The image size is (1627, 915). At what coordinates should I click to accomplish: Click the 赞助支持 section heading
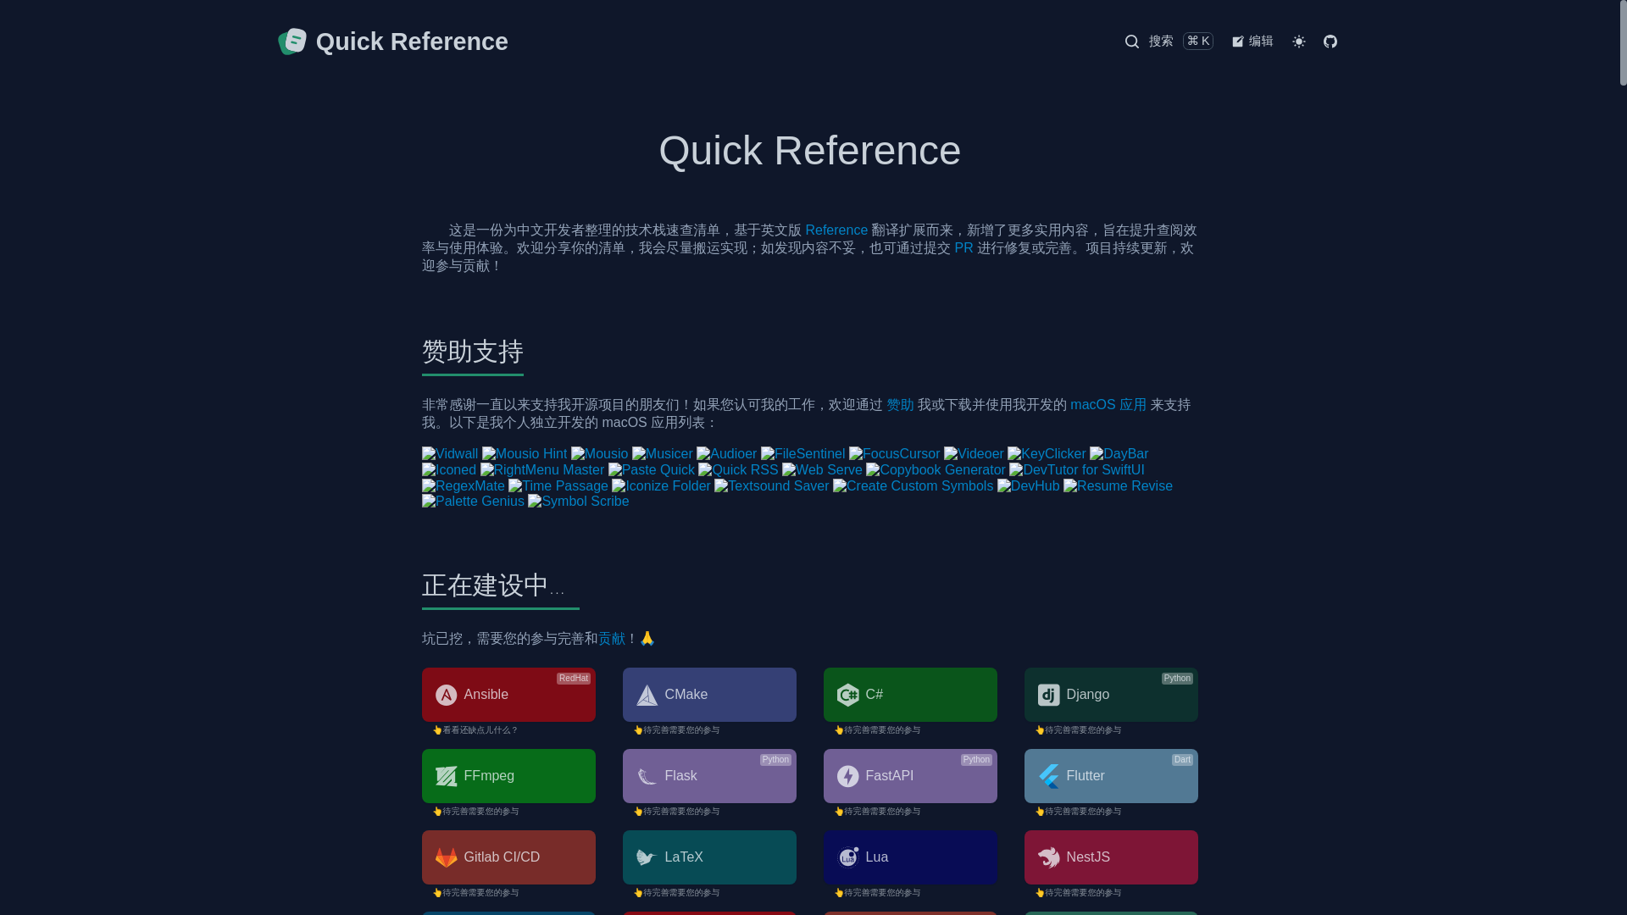coord(473,352)
